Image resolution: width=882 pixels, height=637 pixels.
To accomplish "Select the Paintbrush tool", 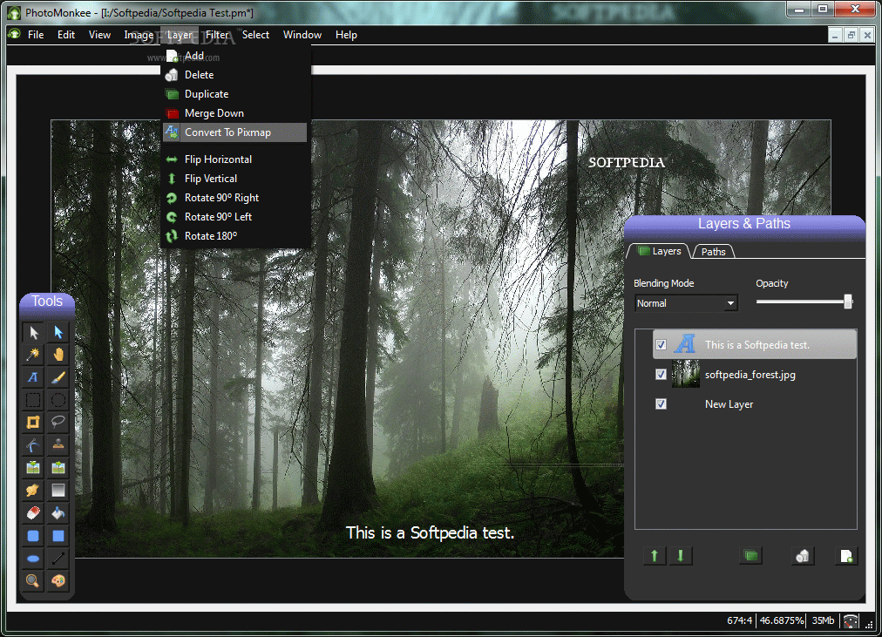I will (58, 377).
